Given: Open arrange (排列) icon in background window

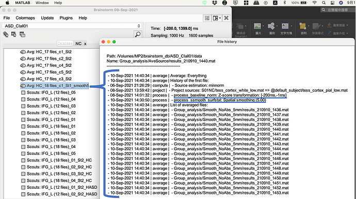Looking at the screenshot, I should tap(303, 26).
